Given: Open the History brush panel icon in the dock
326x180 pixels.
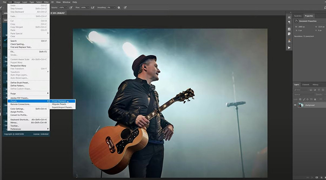Looking at the screenshot, I should click(289, 41).
